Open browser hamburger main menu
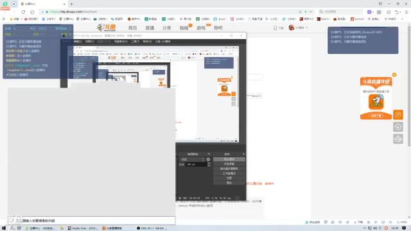Screen dimensions: 411x231 [x=407, y=12]
